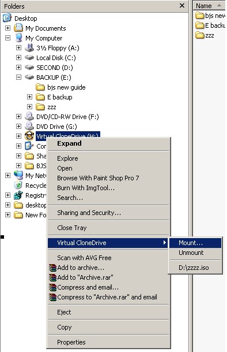
Task: Expand the DVD Drive (G:) node
Action: [19, 127]
